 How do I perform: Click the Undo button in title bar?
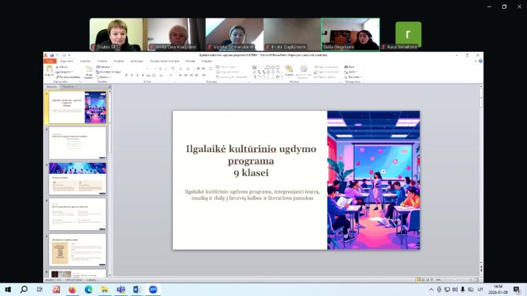pyautogui.click(x=57, y=55)
